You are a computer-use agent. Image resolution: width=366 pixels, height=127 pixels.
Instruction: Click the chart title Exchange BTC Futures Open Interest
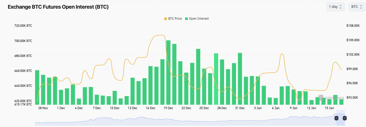58,7
